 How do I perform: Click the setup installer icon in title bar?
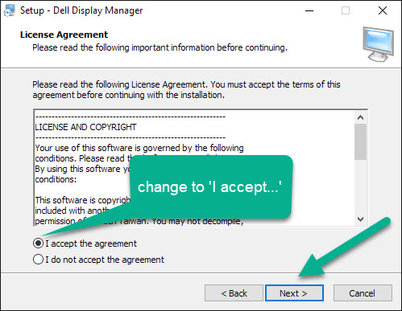[9, 10]
